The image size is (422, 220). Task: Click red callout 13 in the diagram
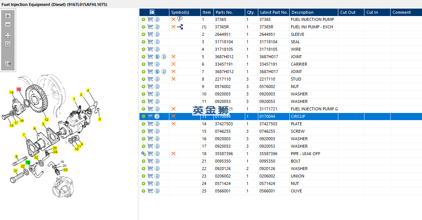point(18,89)
